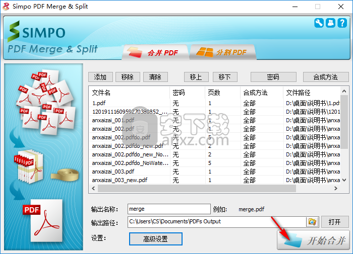Select anxaizai_002.pdf in the list

click(215, 129)
